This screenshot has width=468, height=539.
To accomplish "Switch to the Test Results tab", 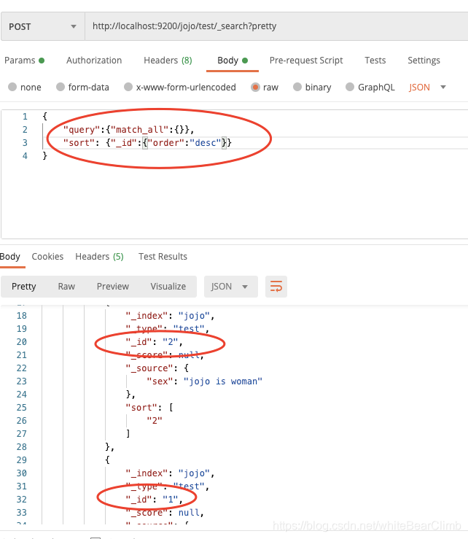I will coord(163,257).
